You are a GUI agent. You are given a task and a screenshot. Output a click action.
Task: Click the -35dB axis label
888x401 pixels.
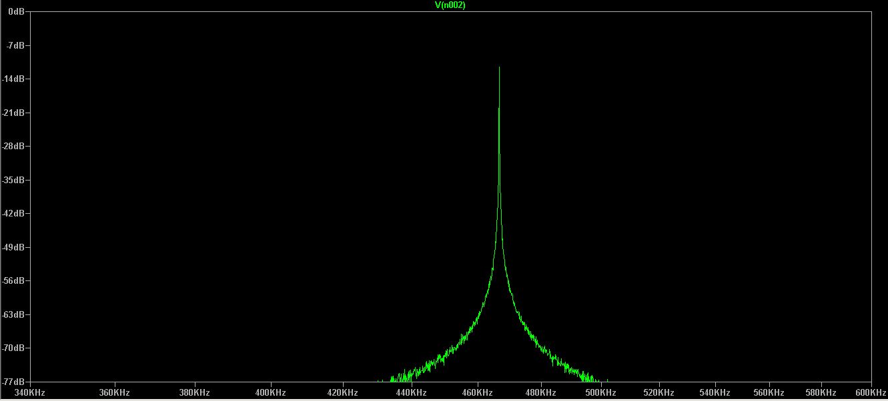14,180
